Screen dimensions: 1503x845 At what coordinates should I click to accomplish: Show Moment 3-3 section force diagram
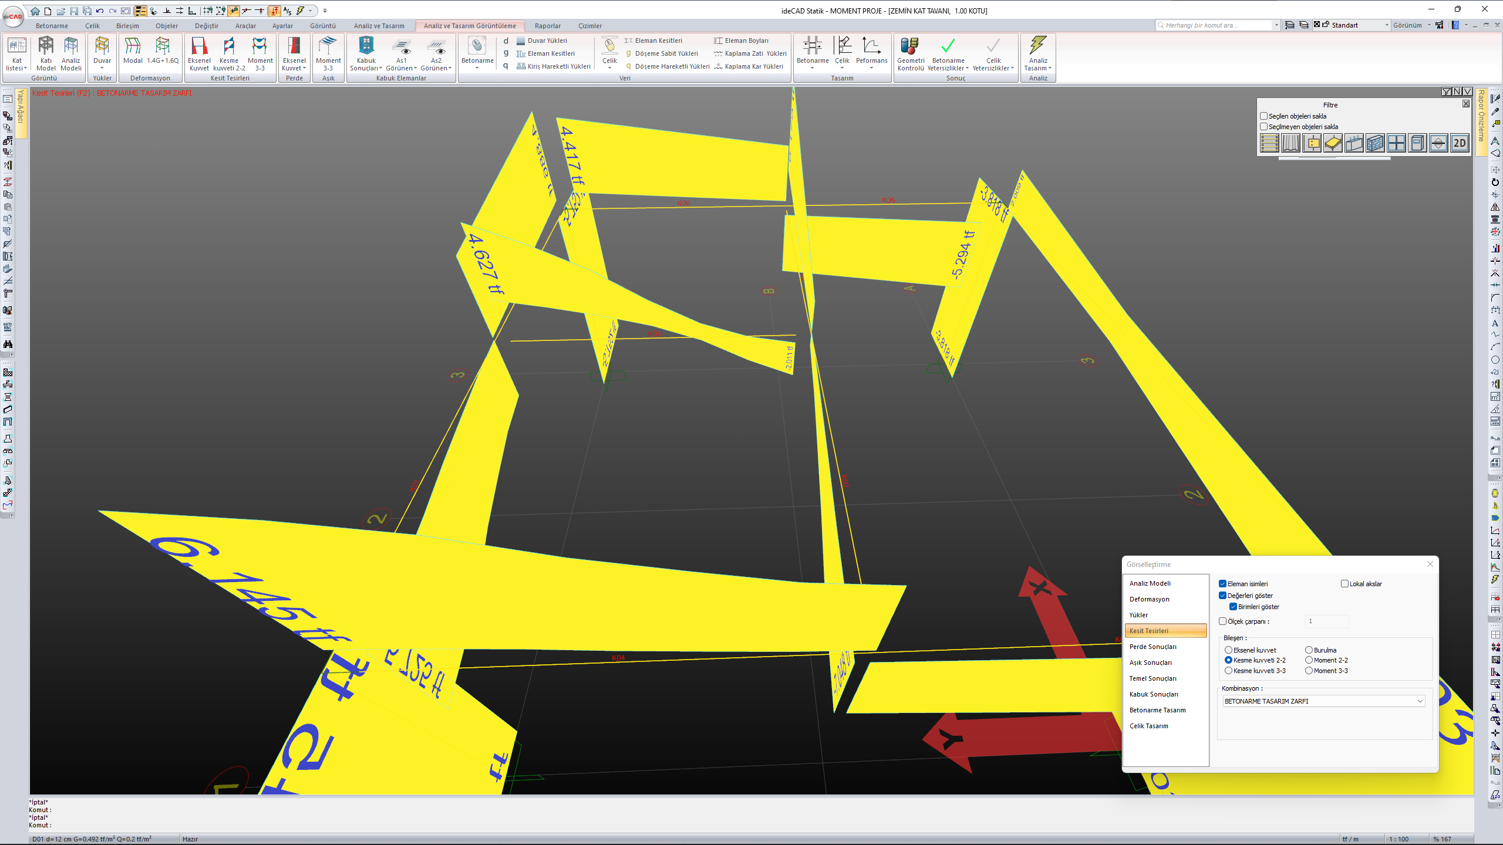click(260, 53)
